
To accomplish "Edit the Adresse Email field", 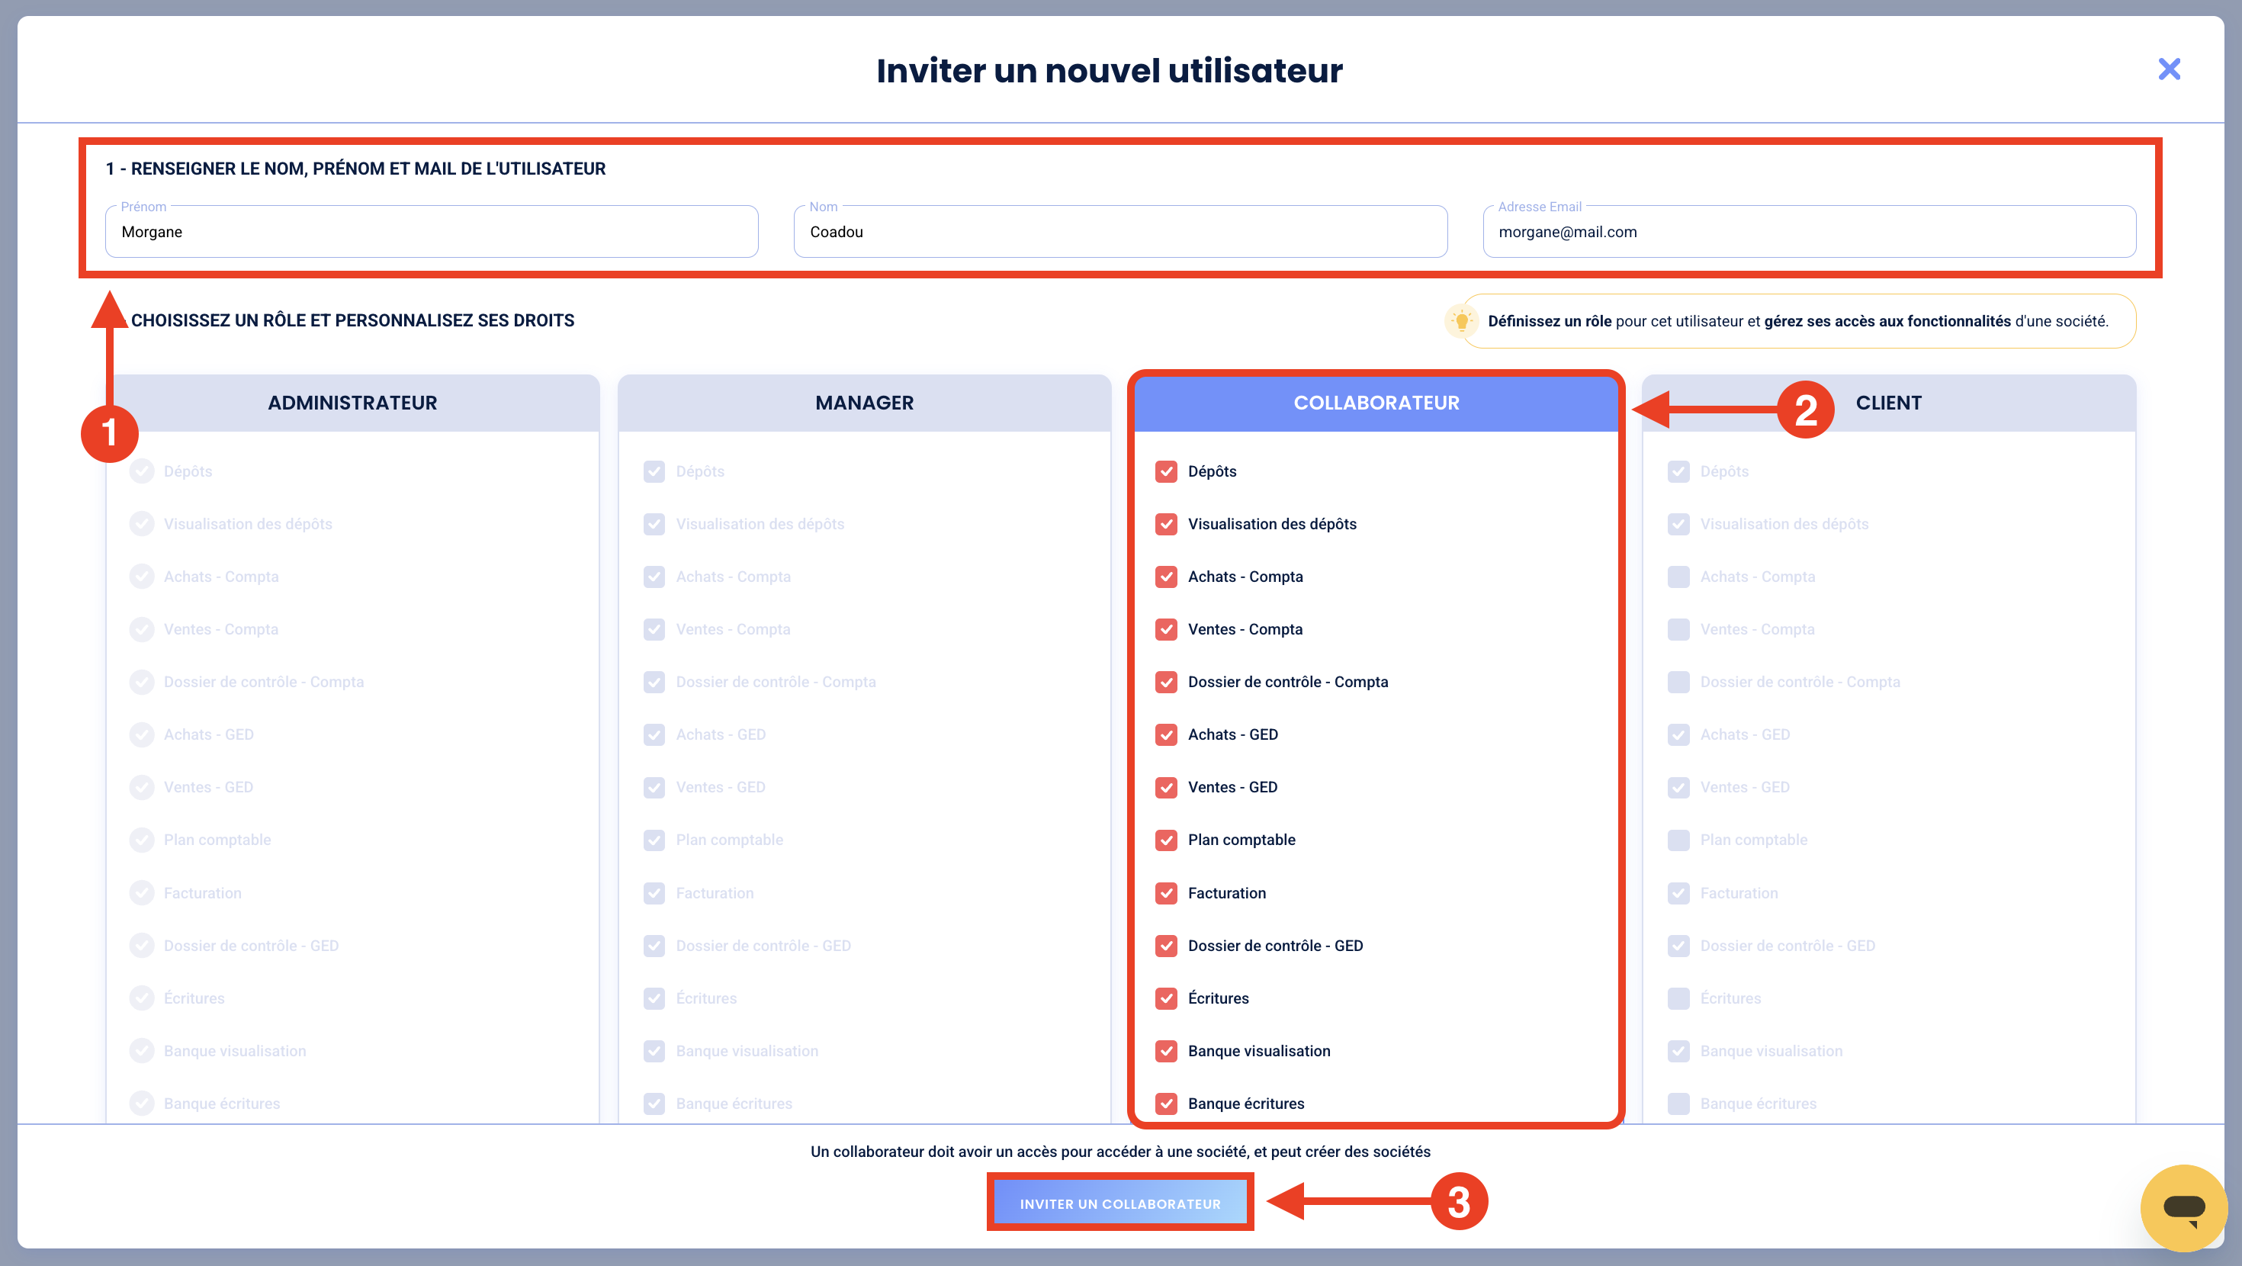I will 1809,232.
